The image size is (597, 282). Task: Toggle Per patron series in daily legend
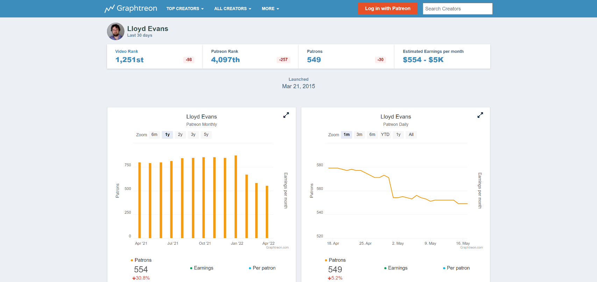click(456, 268)
